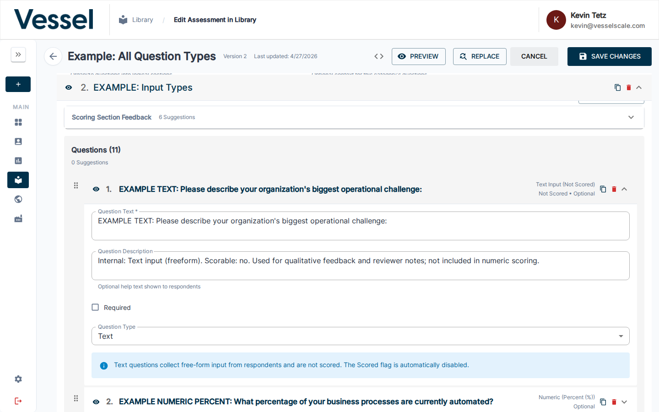Toggle visibility of the EXAMPLE TEXT question
The height and width of the screenshot is (412, 659).
[x=96, y=189]
